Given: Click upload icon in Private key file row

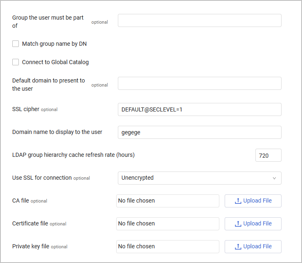Looking at the screenshot, I should tap(238, 247).
